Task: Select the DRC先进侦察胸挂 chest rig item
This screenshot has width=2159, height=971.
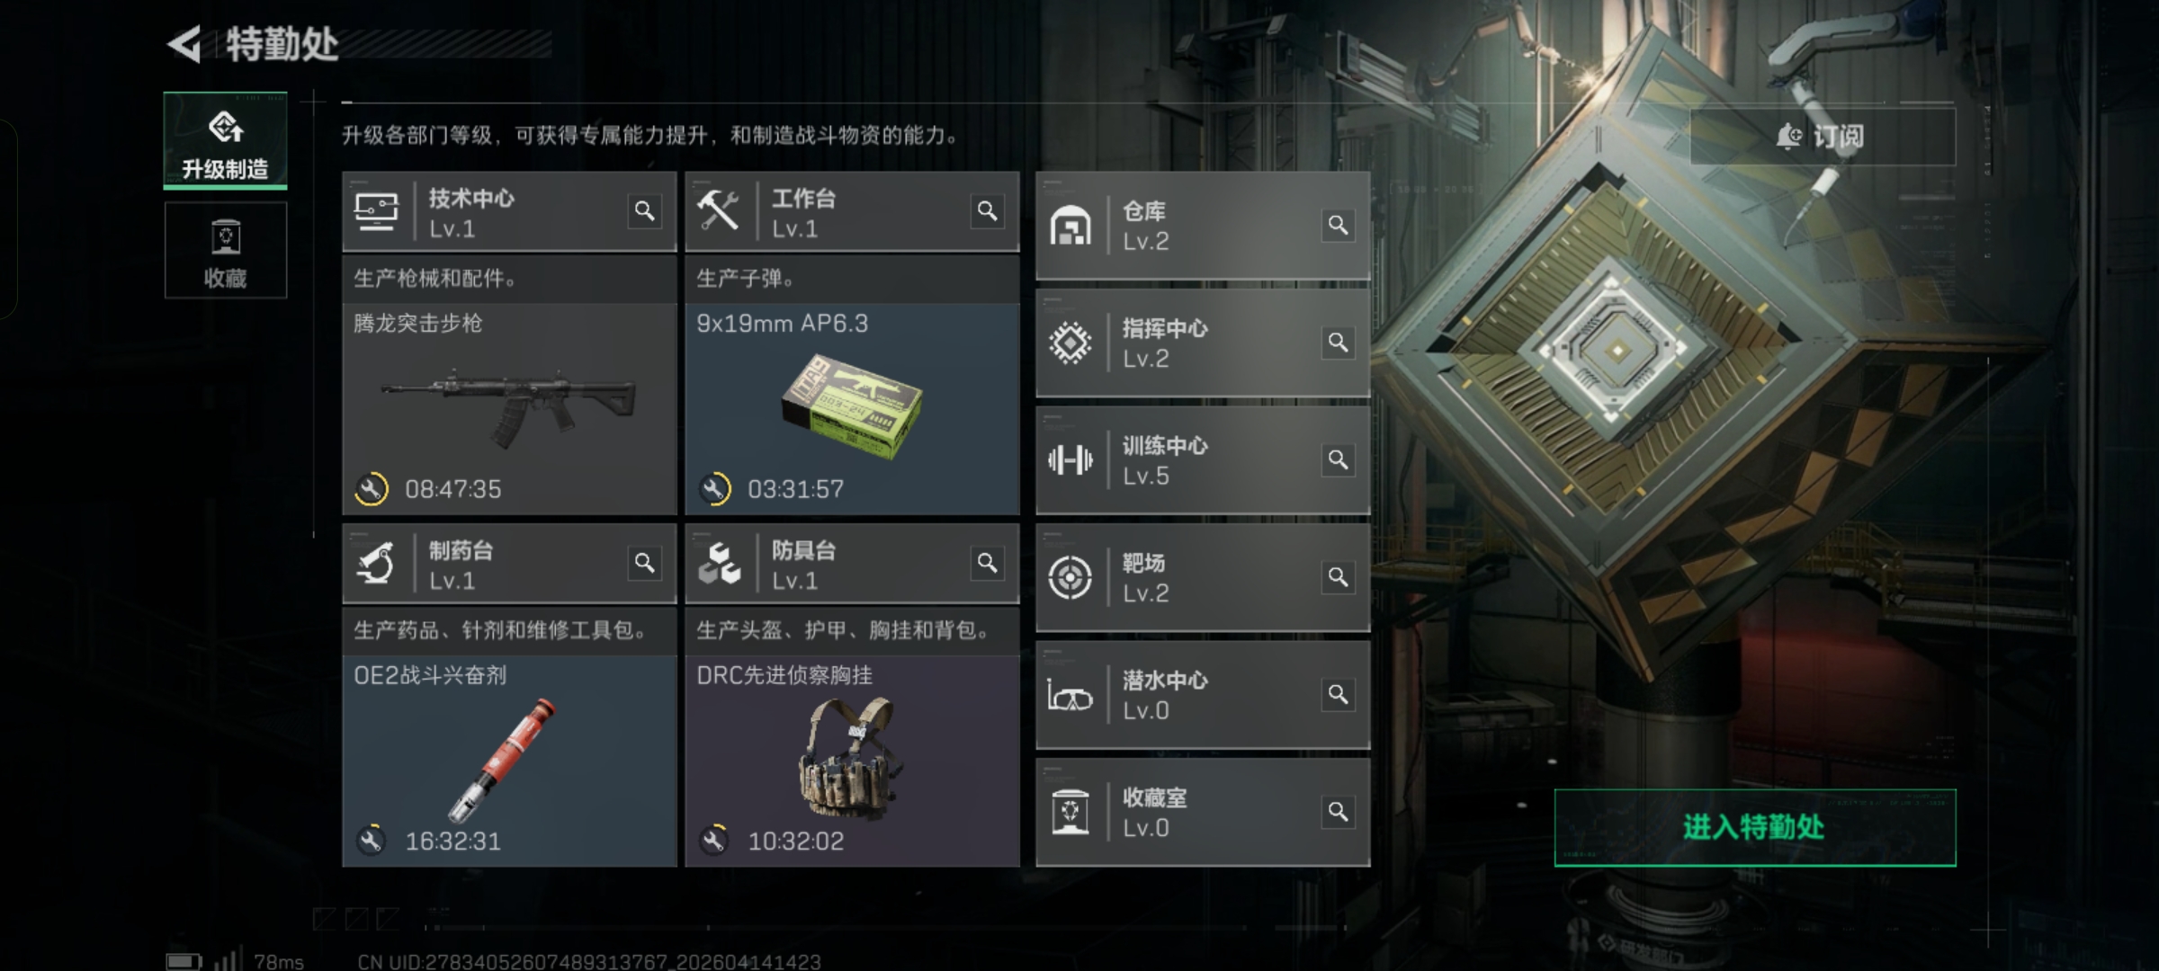Action: (852, 761)
